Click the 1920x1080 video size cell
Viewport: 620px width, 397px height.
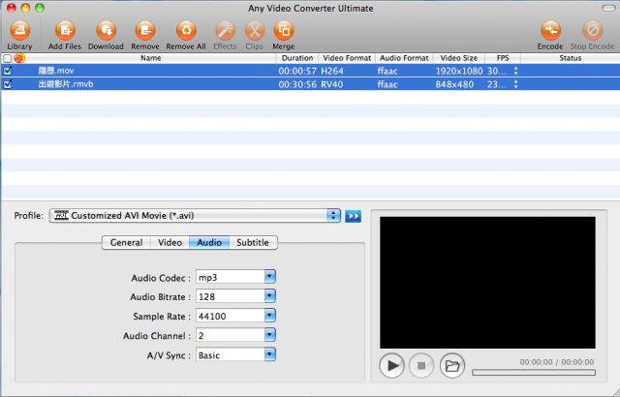click(459, 71)
